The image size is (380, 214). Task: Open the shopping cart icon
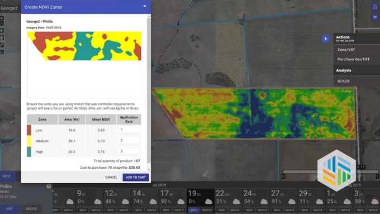(x=374, y=17)
